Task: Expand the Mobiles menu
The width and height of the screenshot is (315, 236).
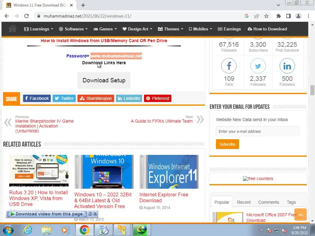Action: tap(201, 29)
